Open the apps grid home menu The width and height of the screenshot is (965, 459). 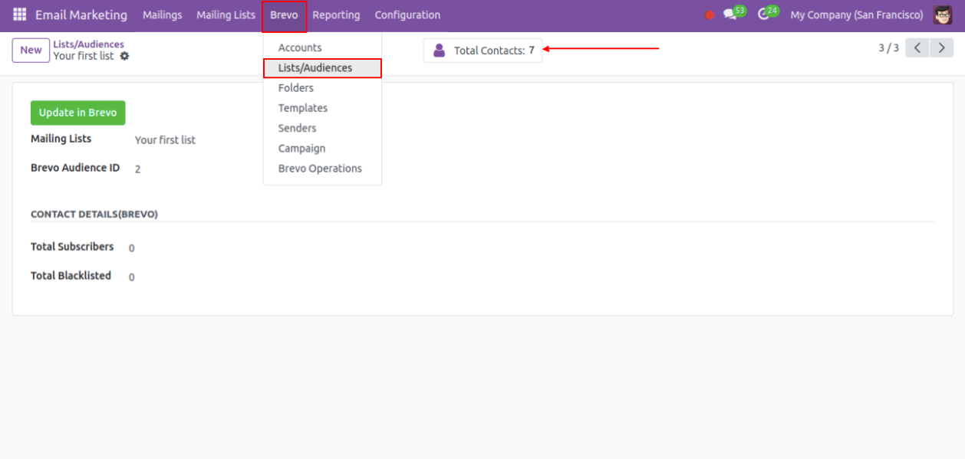[x=19, y=15]
